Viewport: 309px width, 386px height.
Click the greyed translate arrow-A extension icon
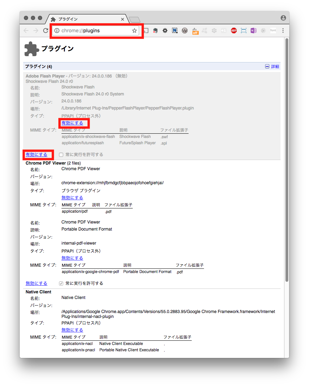click(224, 31)
